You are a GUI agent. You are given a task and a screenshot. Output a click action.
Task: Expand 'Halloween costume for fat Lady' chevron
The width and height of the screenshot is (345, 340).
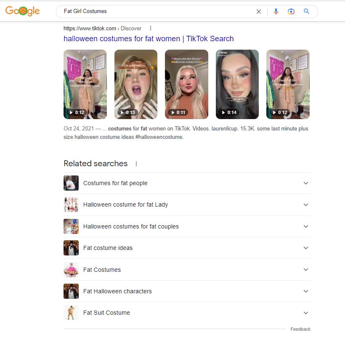(x=306, y=205)
